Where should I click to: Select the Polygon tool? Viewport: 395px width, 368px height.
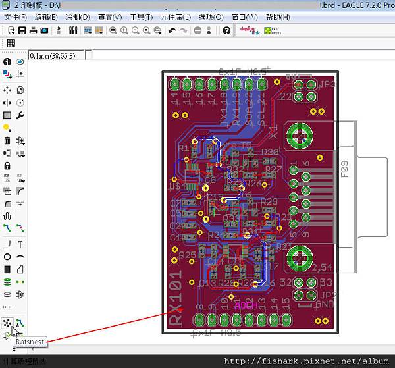pyautogui.click(x=20, y=269)
